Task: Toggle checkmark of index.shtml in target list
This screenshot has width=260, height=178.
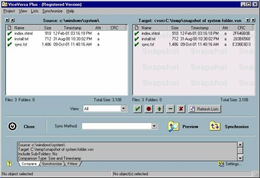Action: 136,34
